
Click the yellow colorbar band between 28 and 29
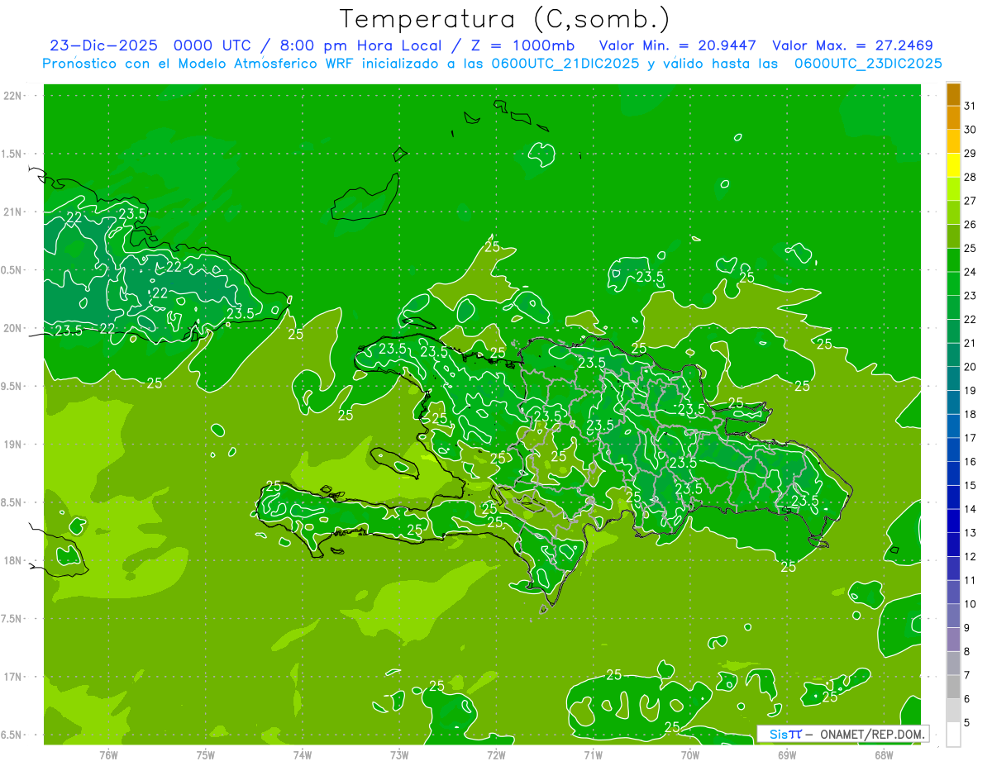(953, 165)
